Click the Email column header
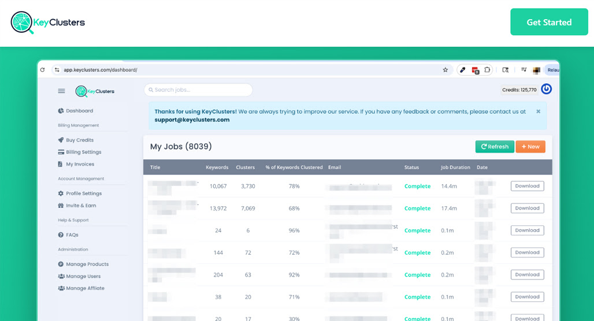The width and height of the screenshot is (594, 321). pos(335,167)
